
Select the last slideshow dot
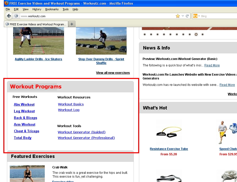203,34
